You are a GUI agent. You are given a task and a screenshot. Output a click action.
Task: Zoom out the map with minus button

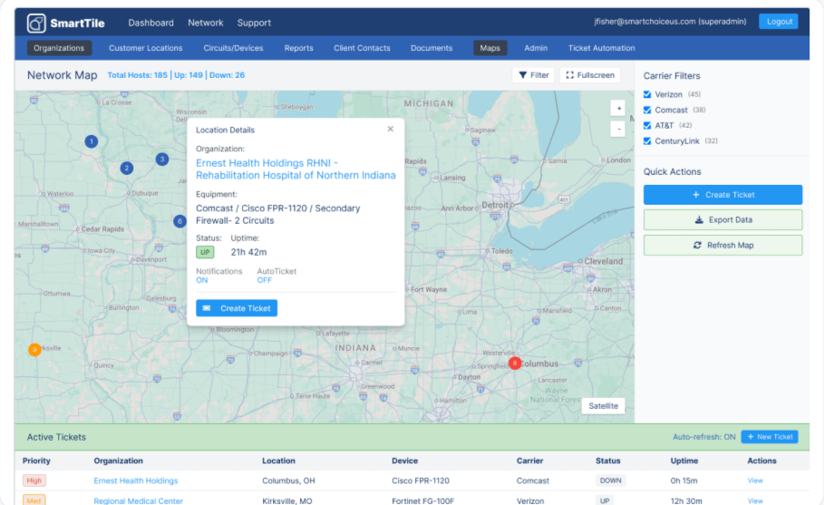tap(618, 129)
